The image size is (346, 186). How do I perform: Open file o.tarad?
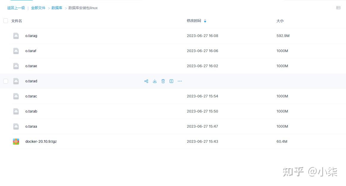coord(31,81)
